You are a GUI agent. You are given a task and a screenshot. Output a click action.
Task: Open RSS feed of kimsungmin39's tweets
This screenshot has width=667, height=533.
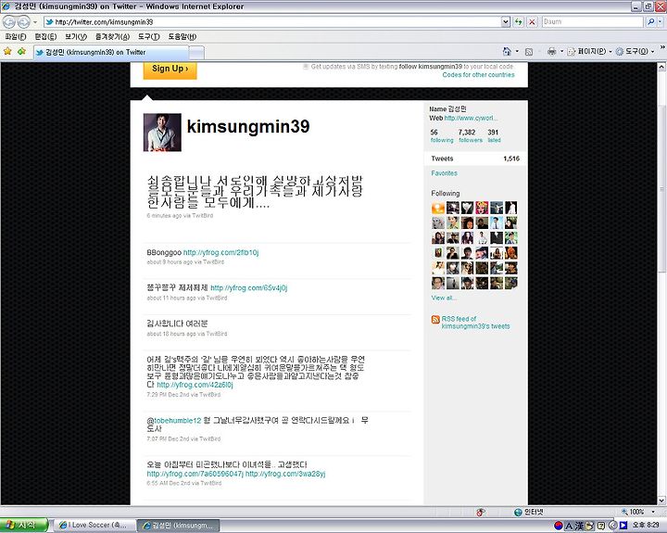pyautogui.click(x=475, y=323)
